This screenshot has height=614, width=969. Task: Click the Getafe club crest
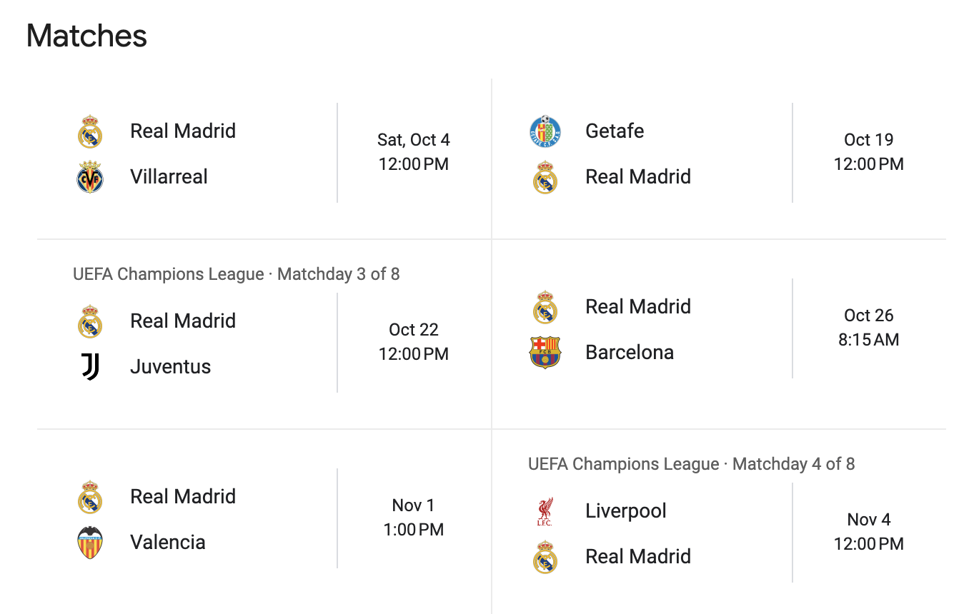(x=545, y=131)
